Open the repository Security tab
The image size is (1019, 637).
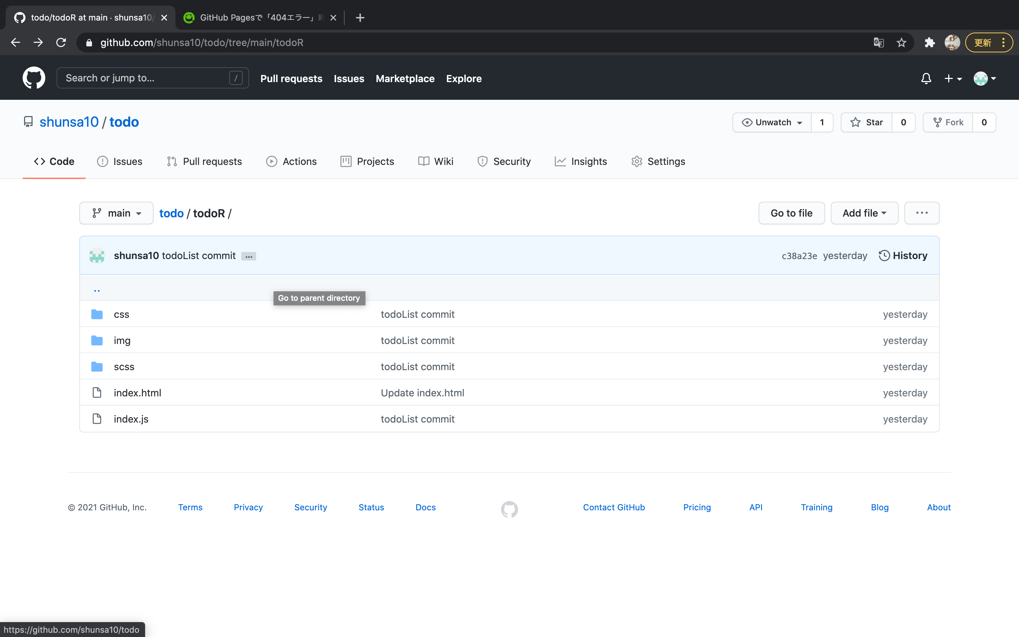504,161
